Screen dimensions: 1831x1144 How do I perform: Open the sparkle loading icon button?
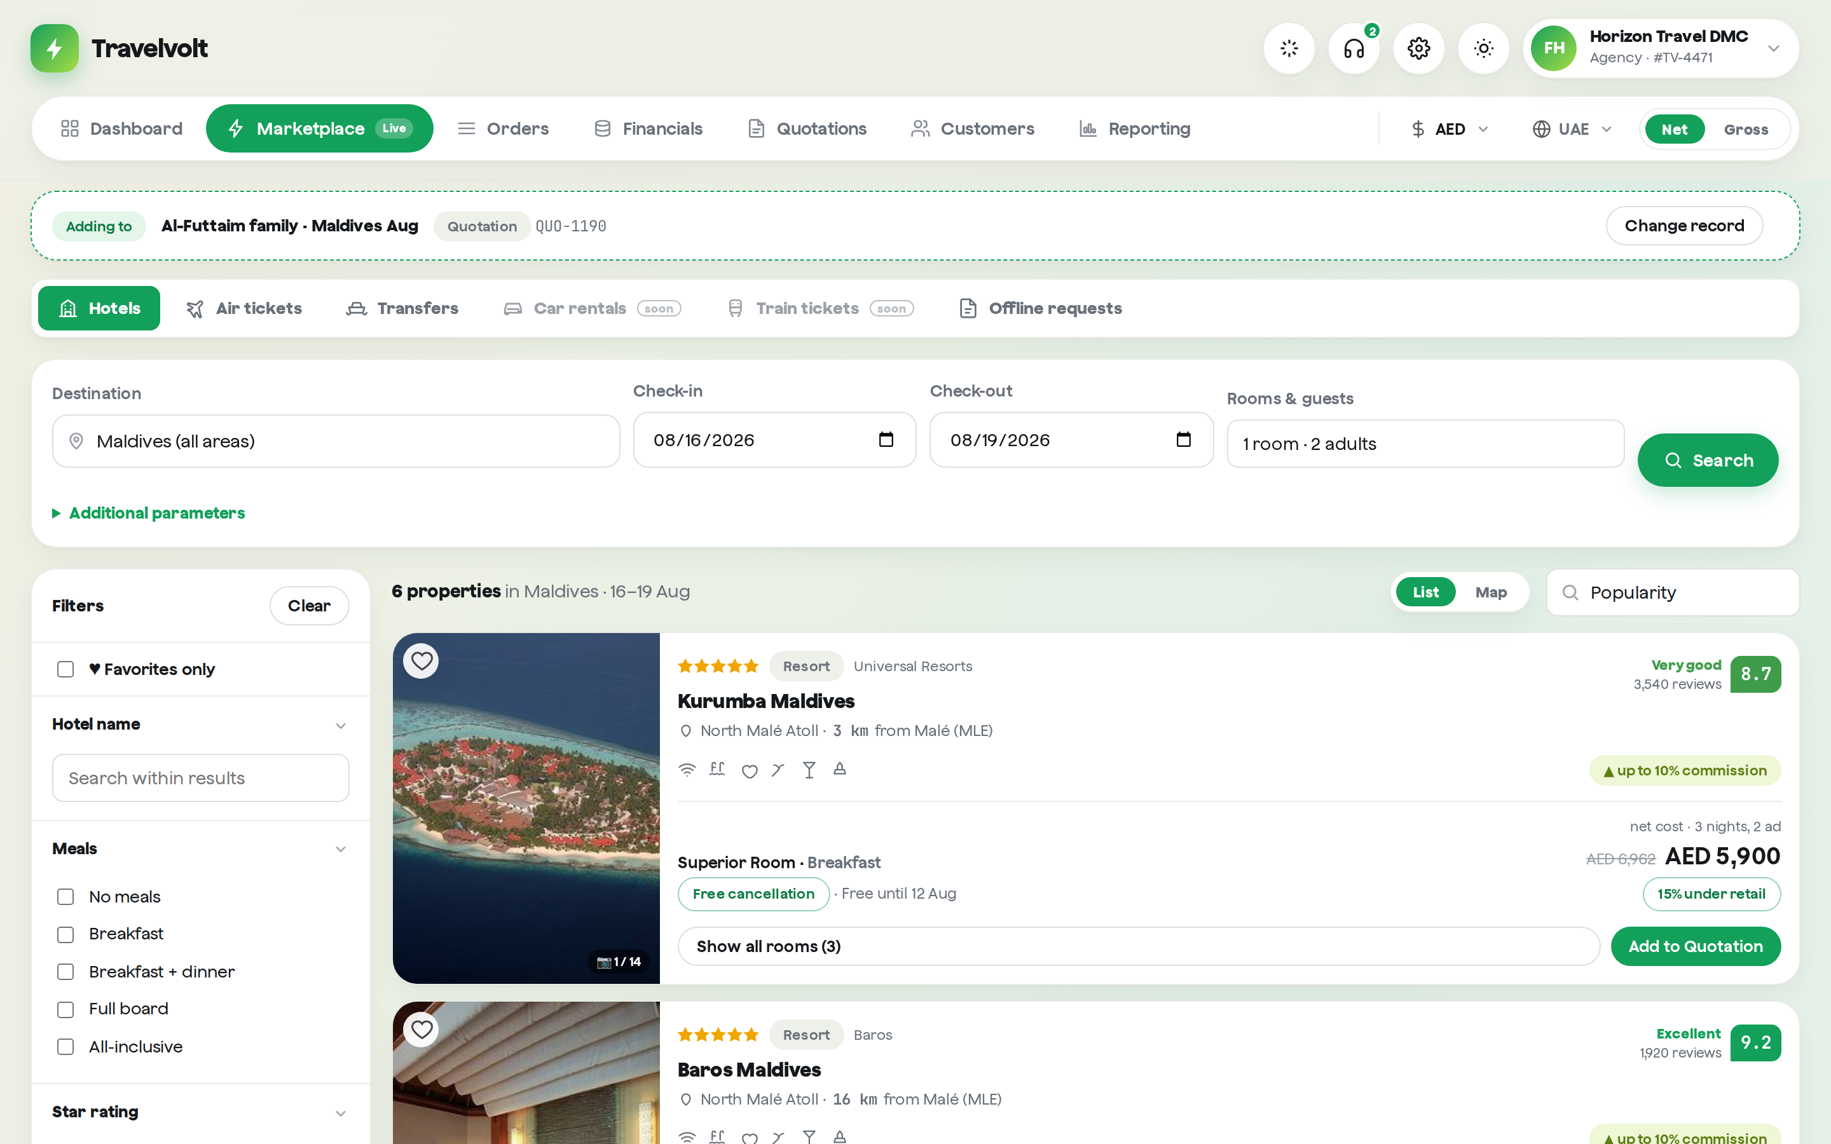(1289, 48)
